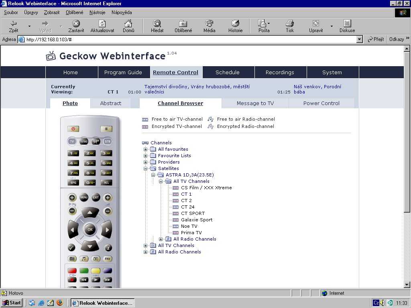The height and width of the screenshot is (308, 411).
Task: Click the music note button on remote
Action: pos(83,259)
